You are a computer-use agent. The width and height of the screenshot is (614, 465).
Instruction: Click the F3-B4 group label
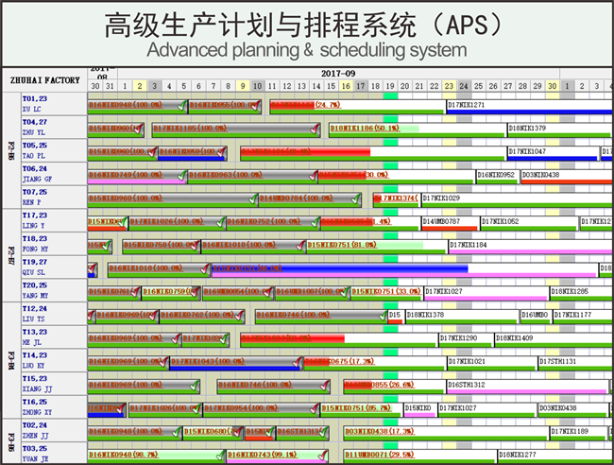click(x=10, y=359)
